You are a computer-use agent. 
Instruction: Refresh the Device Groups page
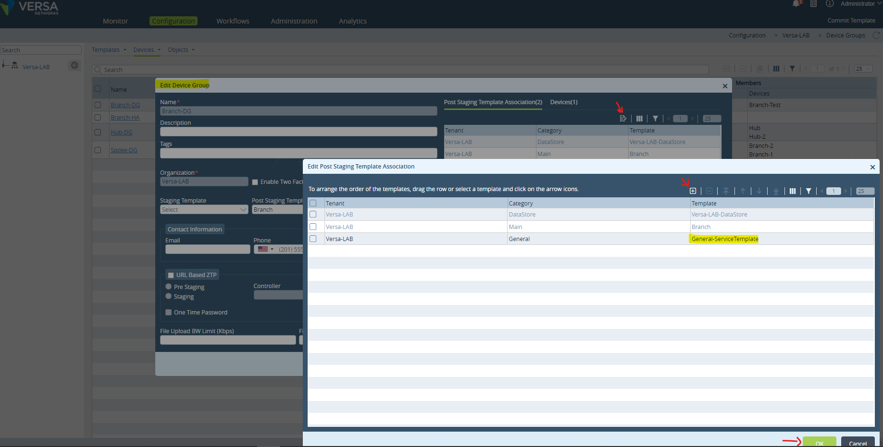(x=876, y=35)
